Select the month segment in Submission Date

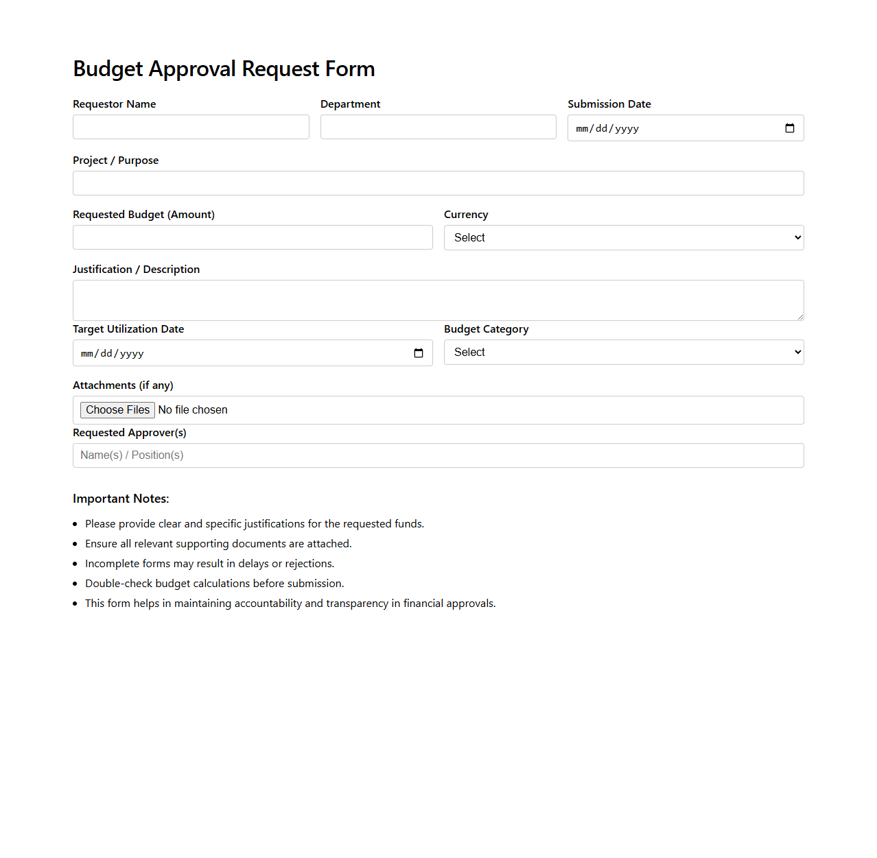[582, 128]
